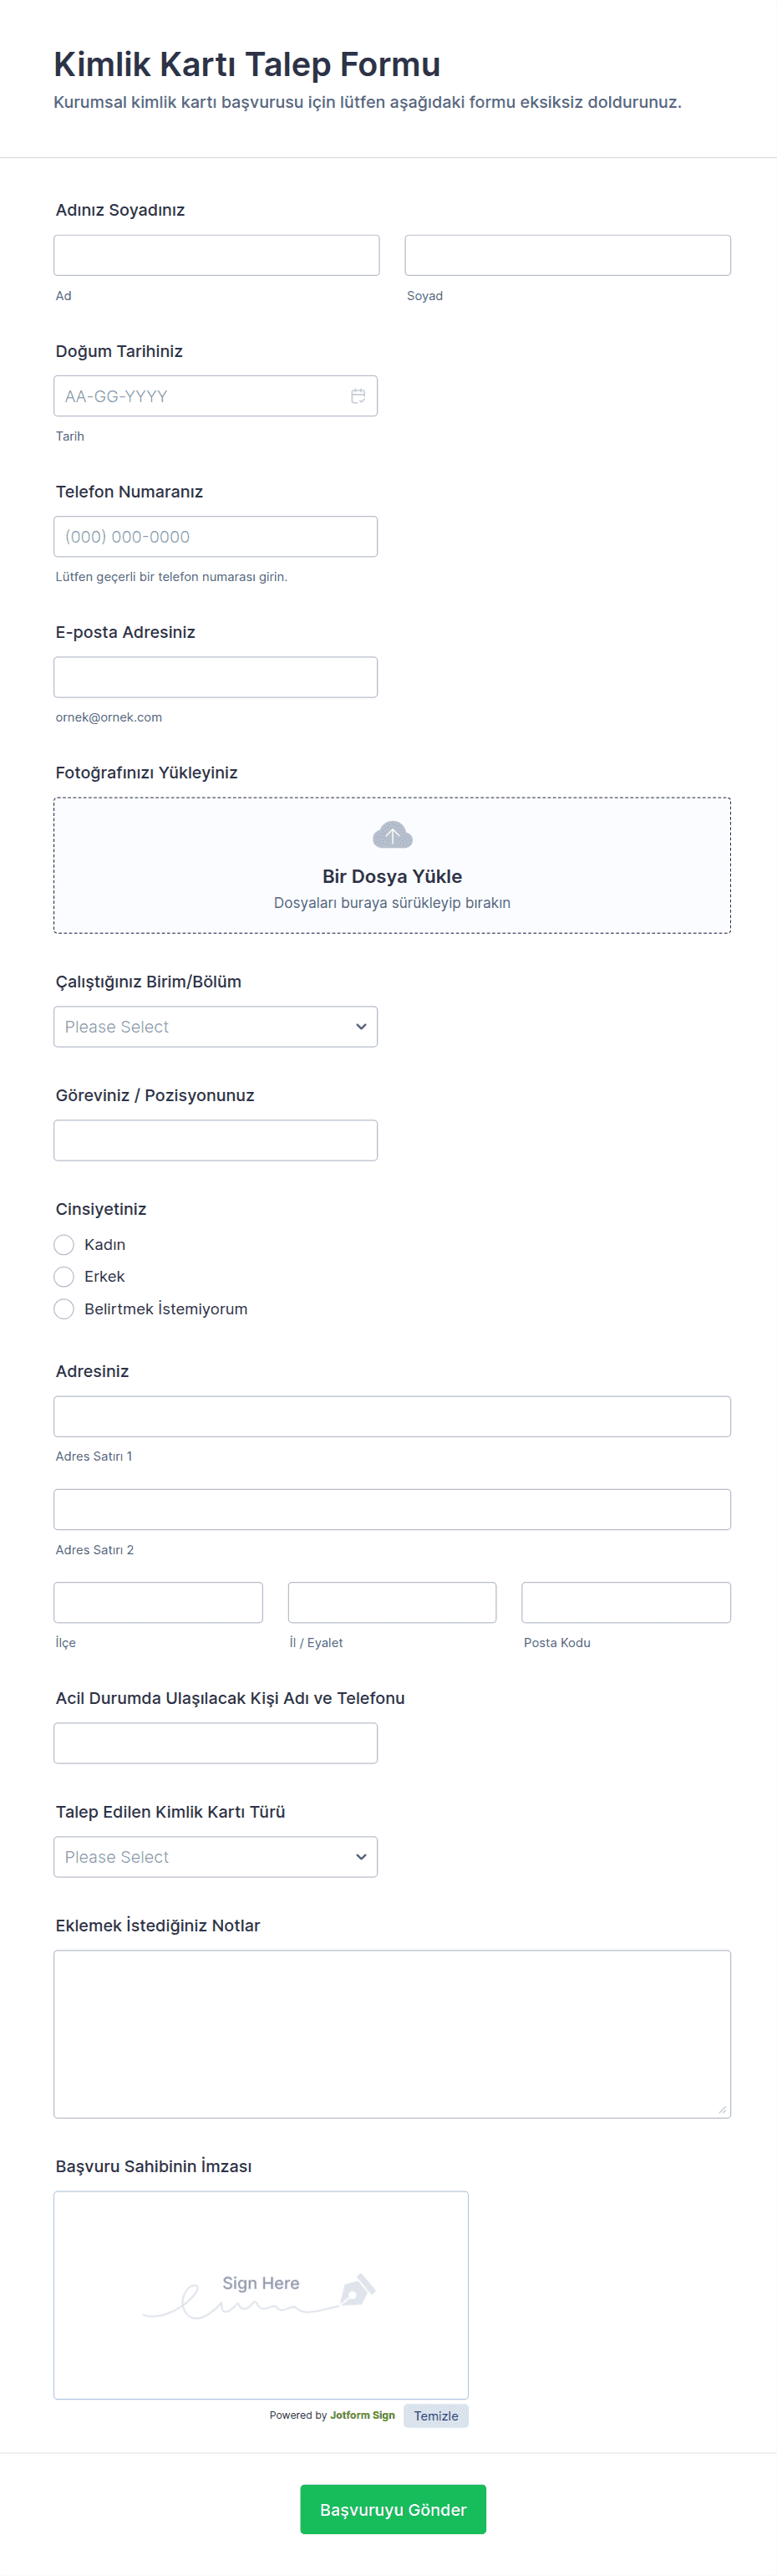This screenshot has width=777, height=2576.
Task: Open the Jotform Sign link
Action: coord(362,2415)
